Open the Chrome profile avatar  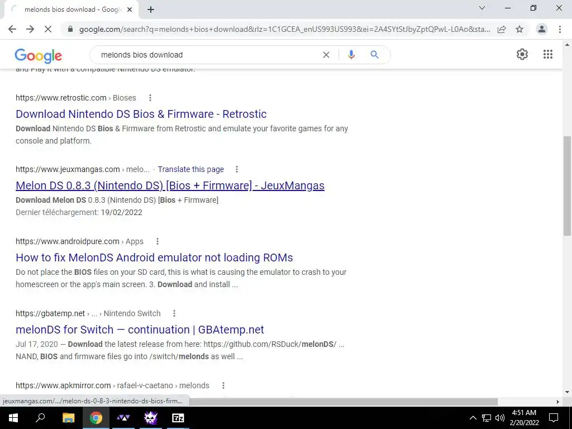(x=542, y=29)
